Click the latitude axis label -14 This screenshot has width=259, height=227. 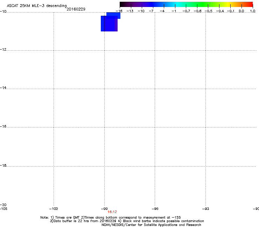click(x=3, y=88)
